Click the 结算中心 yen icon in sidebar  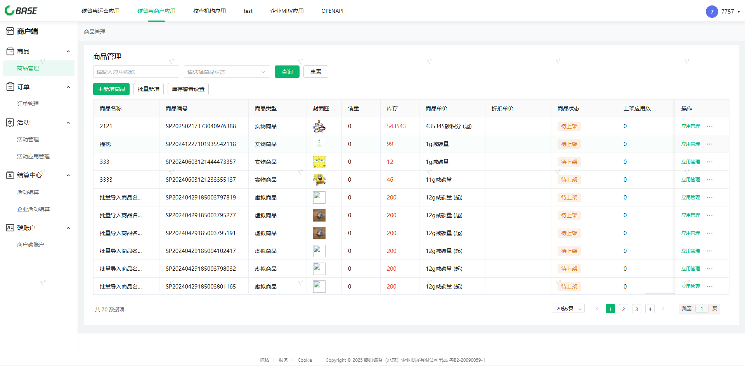click(10, 175)
